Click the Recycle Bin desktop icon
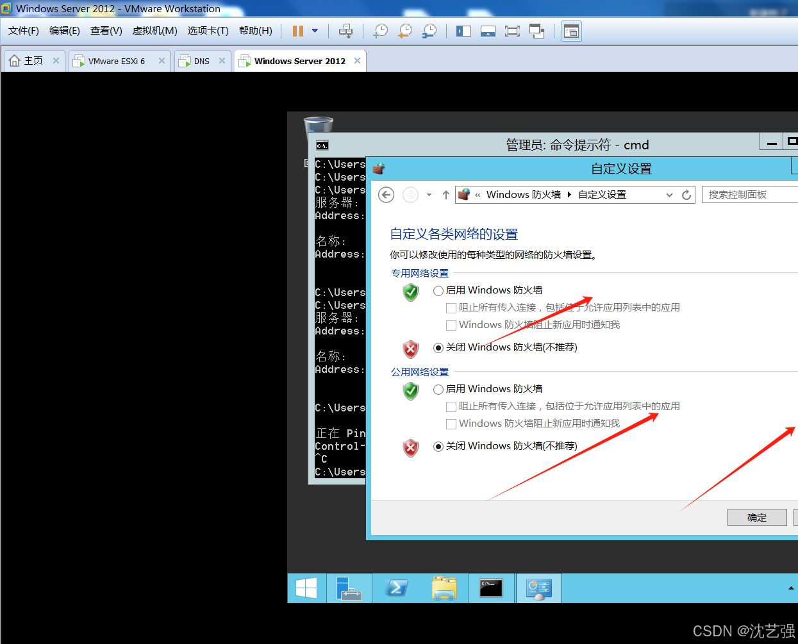798x644 pixels. [x=319, y=125]
